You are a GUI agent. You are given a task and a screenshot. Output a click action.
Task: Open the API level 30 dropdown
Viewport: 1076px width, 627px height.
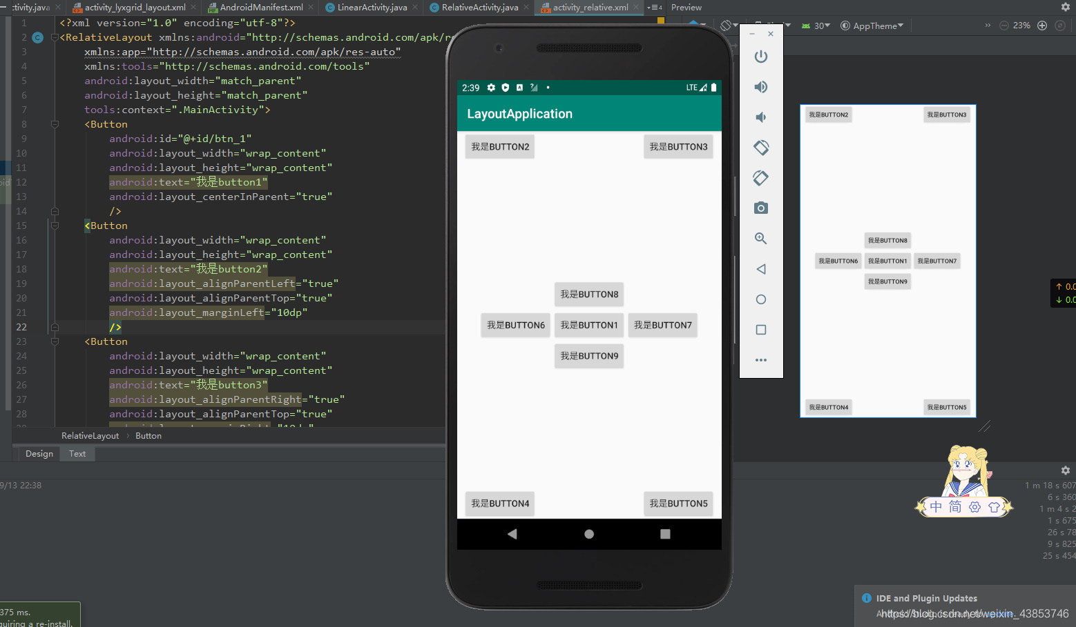click(x=816, y=26)
